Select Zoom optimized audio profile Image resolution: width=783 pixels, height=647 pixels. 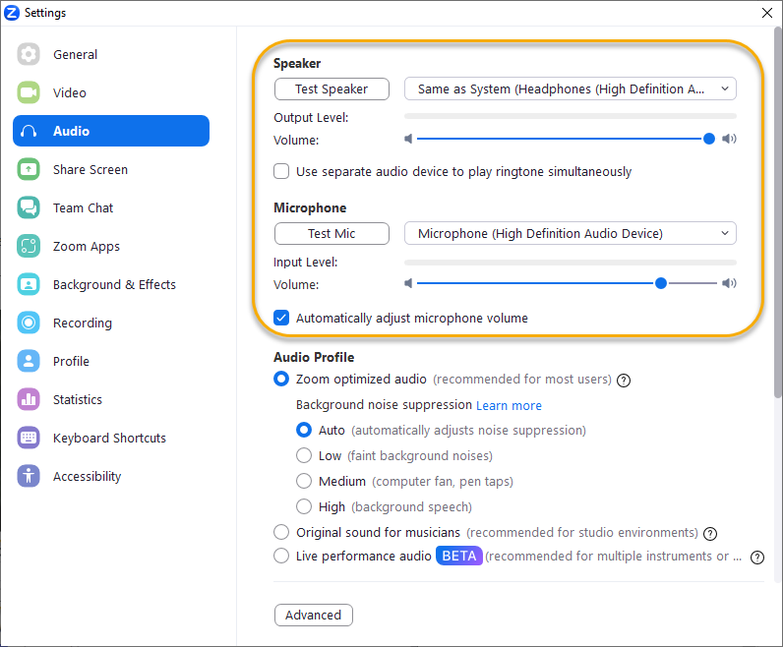pyautogui.click(x=281, y=379)
